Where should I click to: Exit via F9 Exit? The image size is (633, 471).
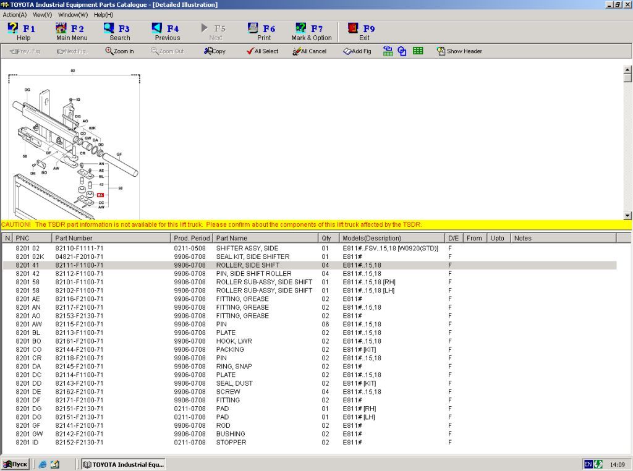point(362,32)
